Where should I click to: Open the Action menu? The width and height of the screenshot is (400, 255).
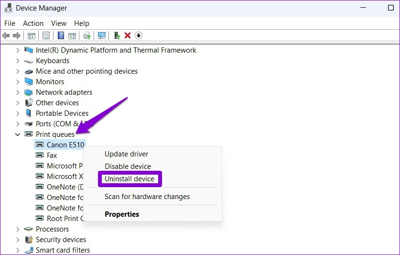point(33,23)
